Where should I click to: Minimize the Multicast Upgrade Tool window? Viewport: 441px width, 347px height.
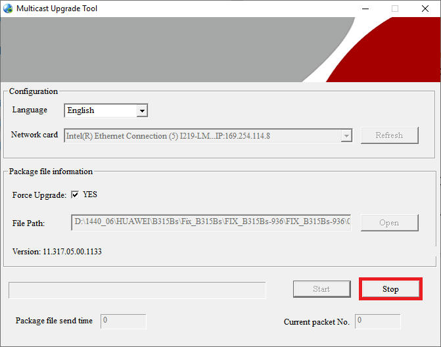click(365, 9)
